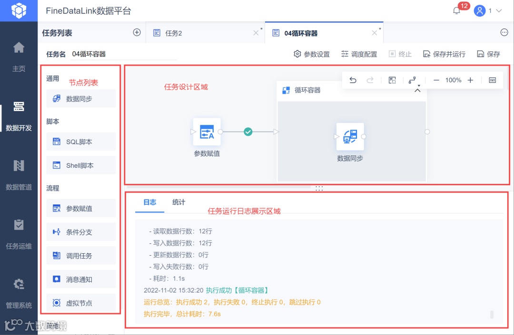Click the log panel scrollbar thumb
The image size is (514, 335).
point(492,315)
